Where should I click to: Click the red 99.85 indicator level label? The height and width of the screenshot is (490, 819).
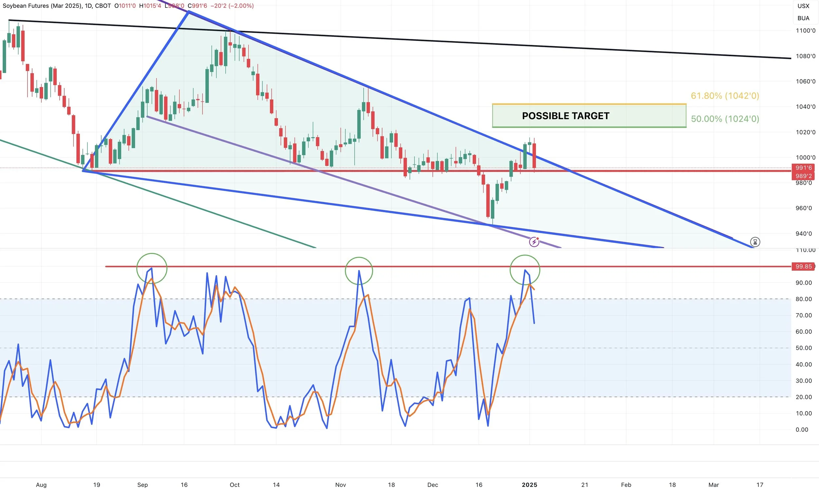click(803, 266)
